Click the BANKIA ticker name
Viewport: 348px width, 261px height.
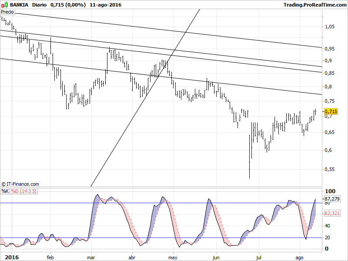[19, 5]
